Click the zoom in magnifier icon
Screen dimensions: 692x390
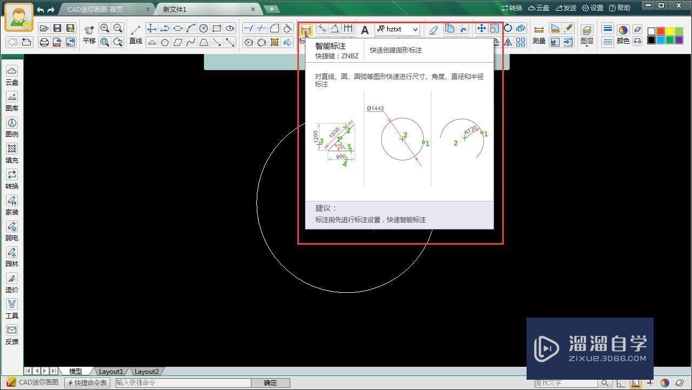[x=105, y=29]
